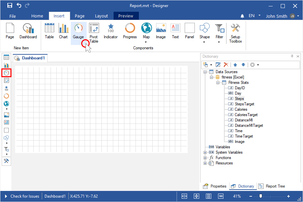Expand the System Variables tree node
The image size is (303, 202).
(205, 152)
